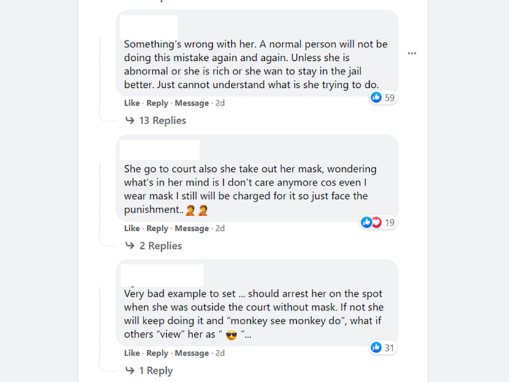This screenshot has height=382, width=509.
Task: Click the like and love reaction icons showing 19
Action: click(x=371, y=222)
